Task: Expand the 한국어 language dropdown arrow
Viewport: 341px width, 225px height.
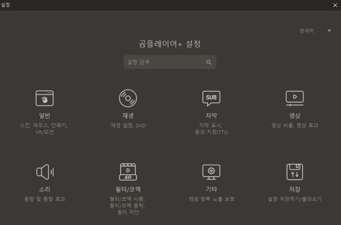Action: coord(329,31)
